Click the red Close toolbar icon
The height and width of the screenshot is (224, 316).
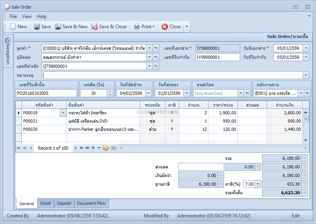165,27
